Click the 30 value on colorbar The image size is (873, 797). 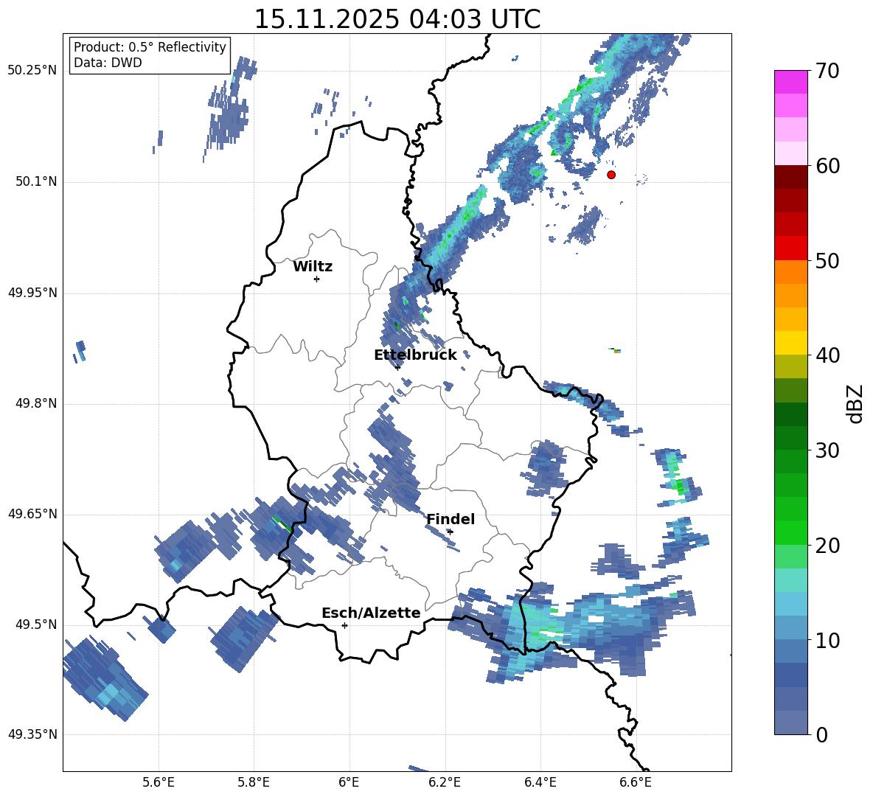tap(827, 450)
